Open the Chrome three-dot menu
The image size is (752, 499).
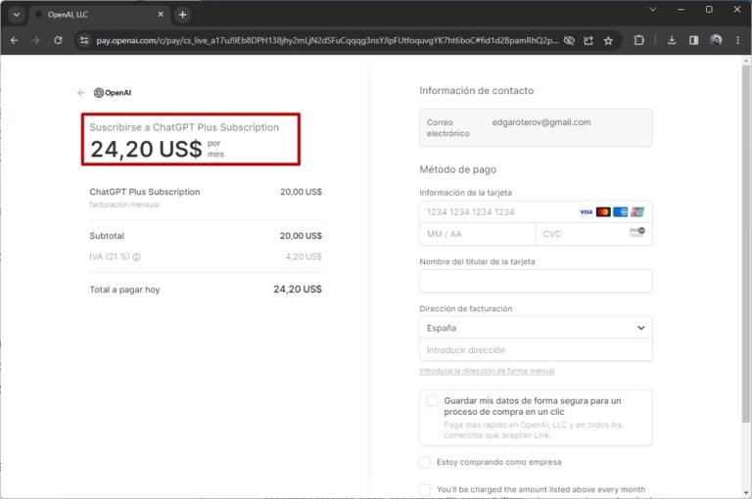tap(737, 40)
